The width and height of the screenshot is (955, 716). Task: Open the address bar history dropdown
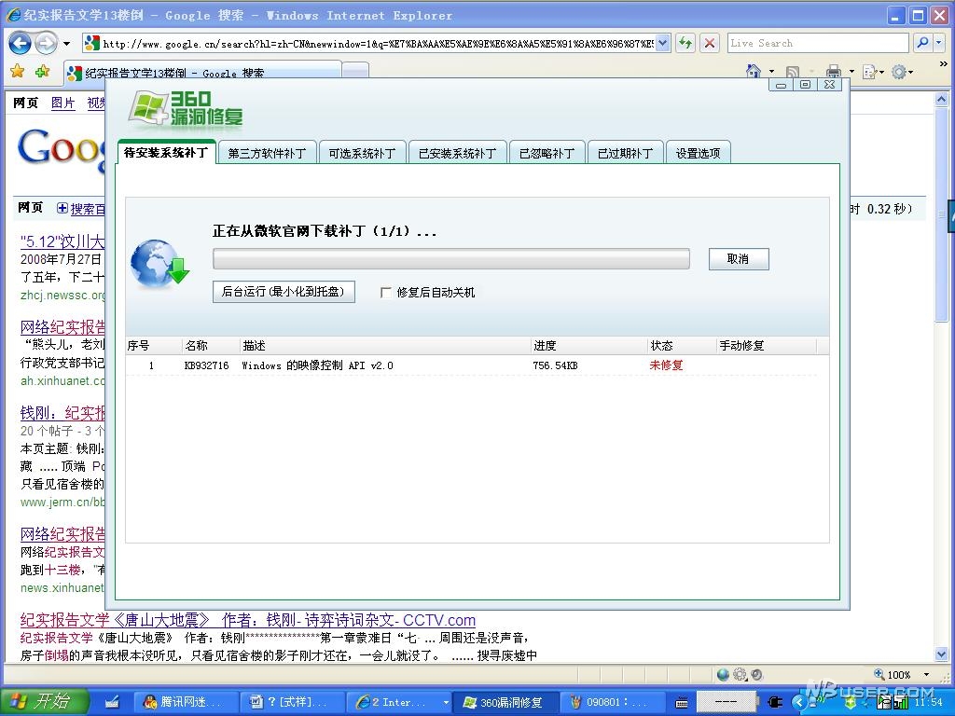click(663, 43)
